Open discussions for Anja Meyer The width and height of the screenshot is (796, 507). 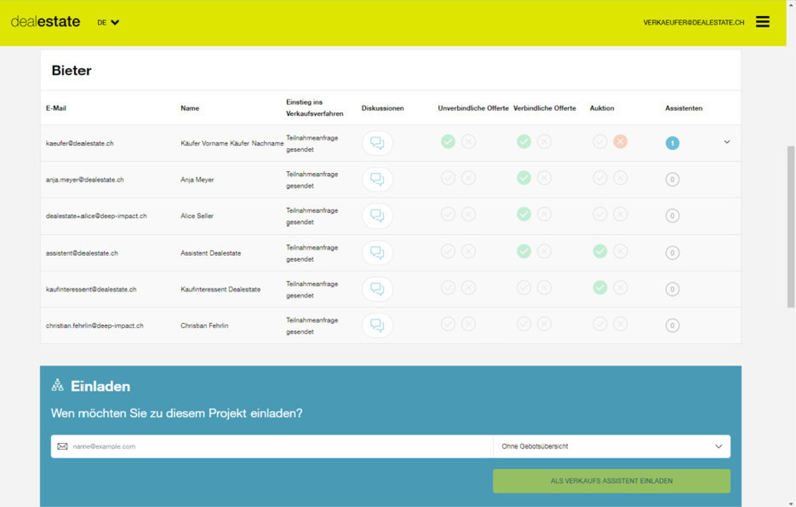point(377,179)
